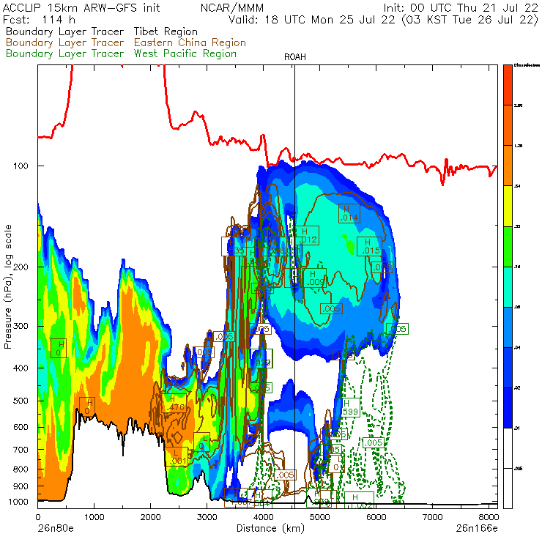Click the red top colorbar segment
This screenshot has height=542, width=542.
click(508, 85)
